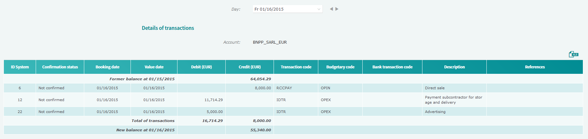The width and height of the screenshot is (588, 139).
Task: Sort by Debit (EUR) column
Action: coord(202,67)
